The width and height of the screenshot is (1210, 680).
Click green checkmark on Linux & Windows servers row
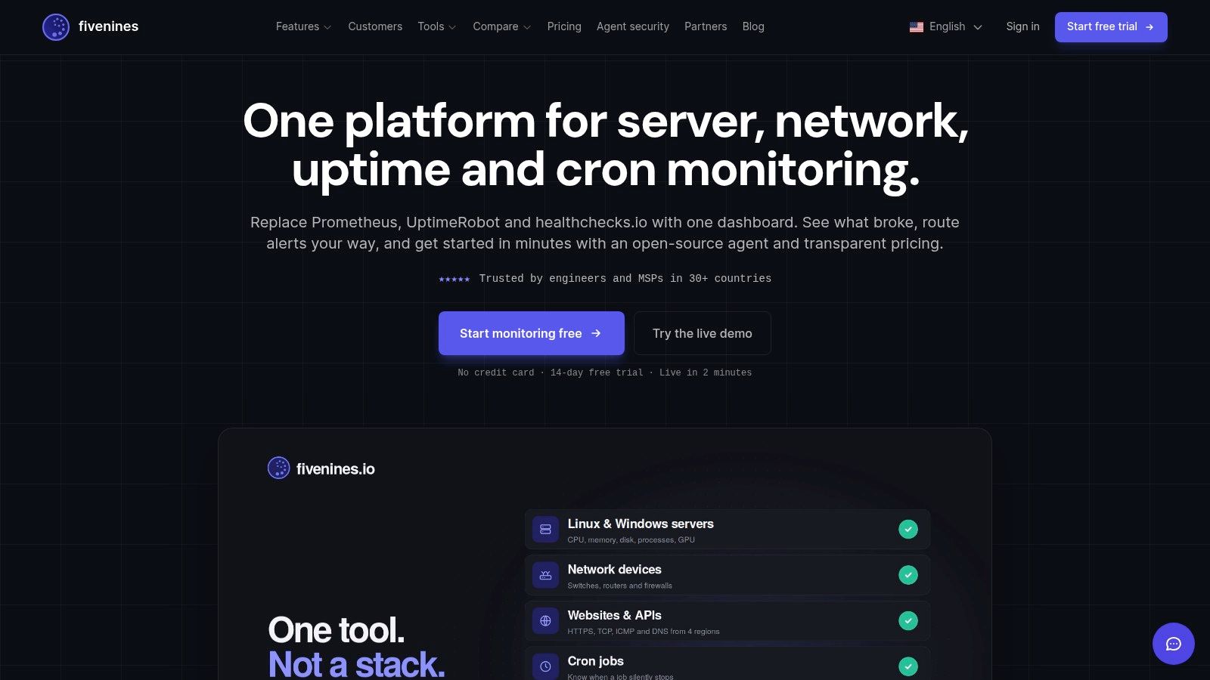coord(908,530)
